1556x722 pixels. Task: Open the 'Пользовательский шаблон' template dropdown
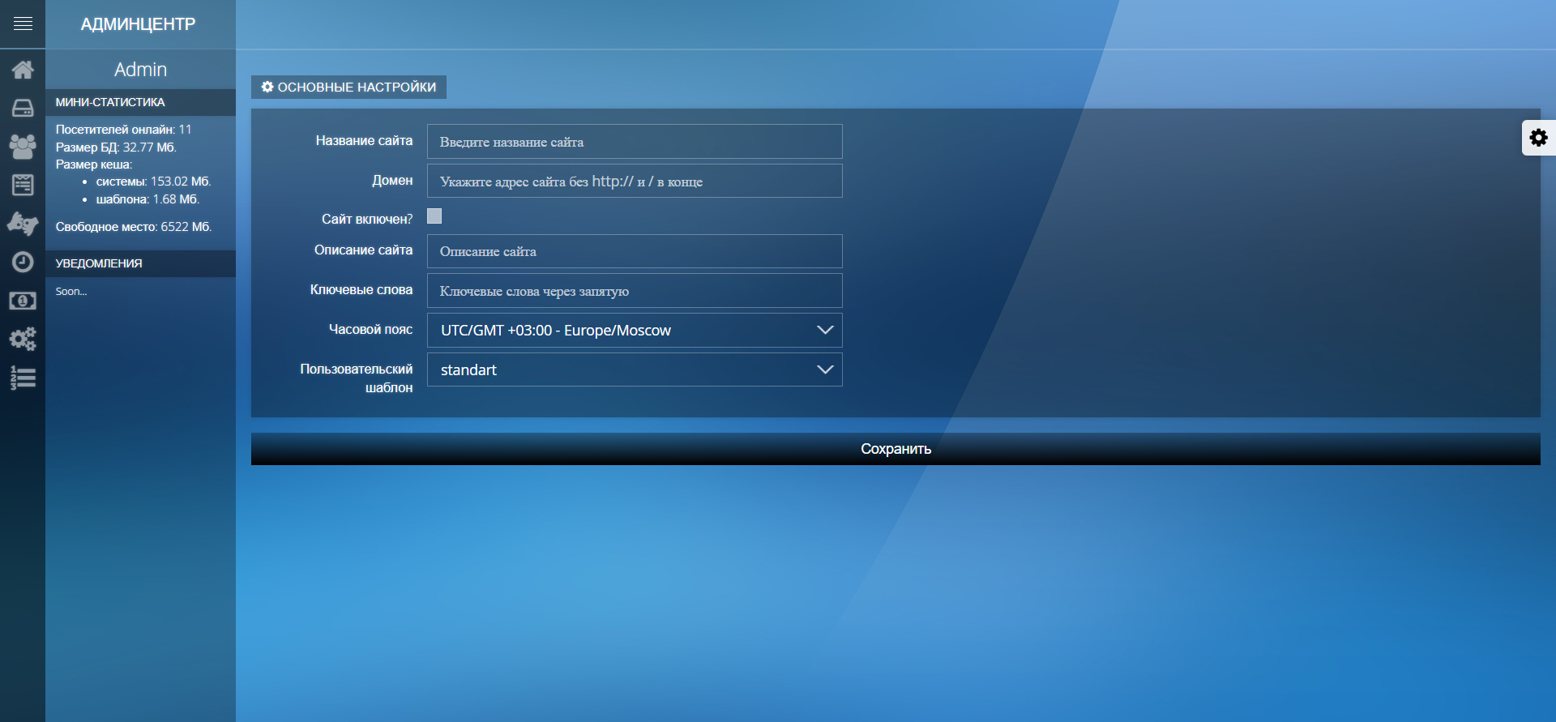click(x=635, y=370)
